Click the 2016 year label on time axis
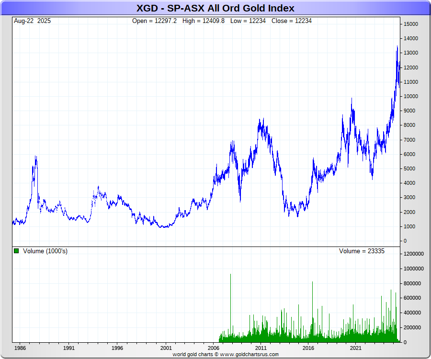Viewport: 431px width, 359px height. click(x=308, y=348)
